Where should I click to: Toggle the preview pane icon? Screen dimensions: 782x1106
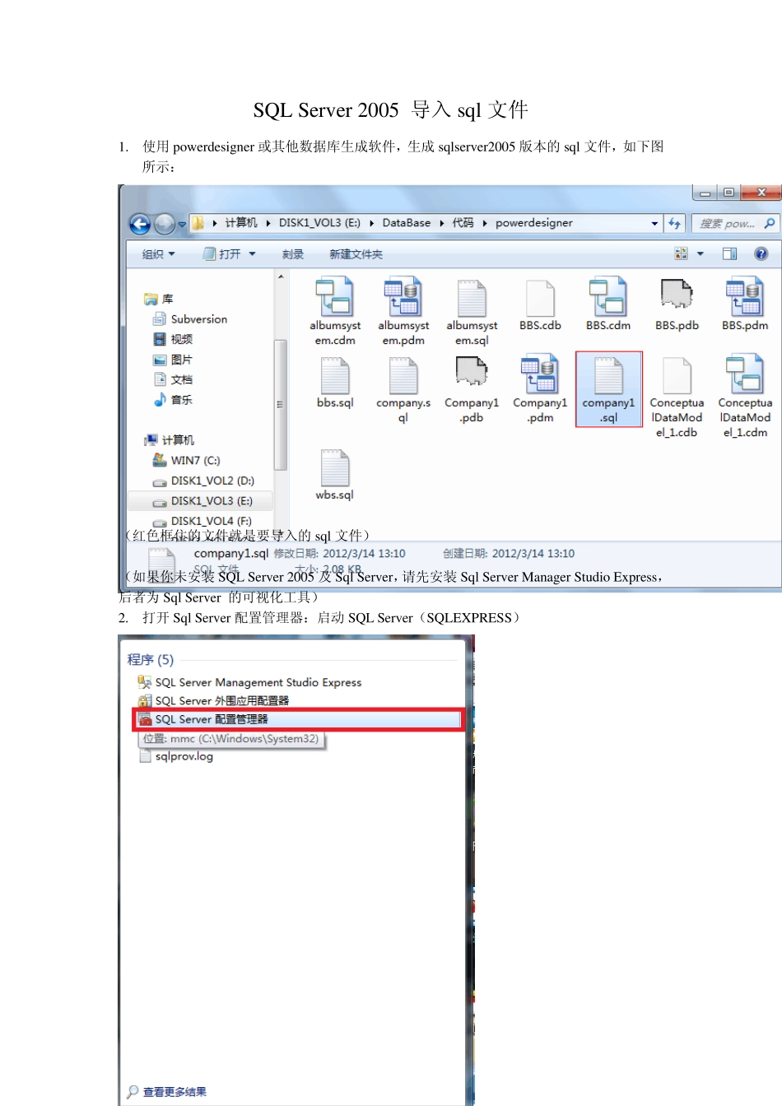(729, 253)
